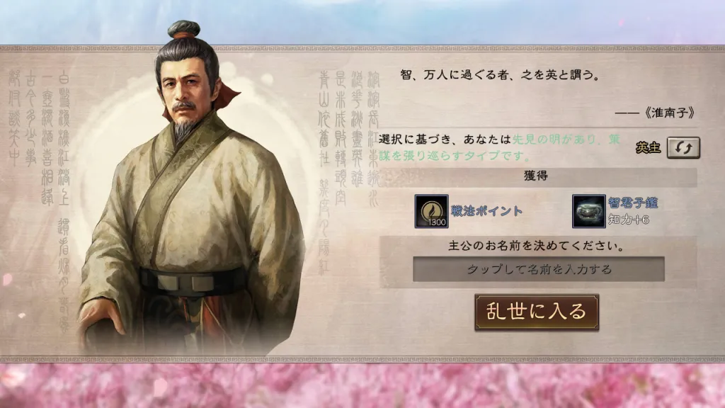The image size is (725, 408).
Task: Click the 獲得 rewards header bar
Action: pyautogui.click(x=538, y=176)
